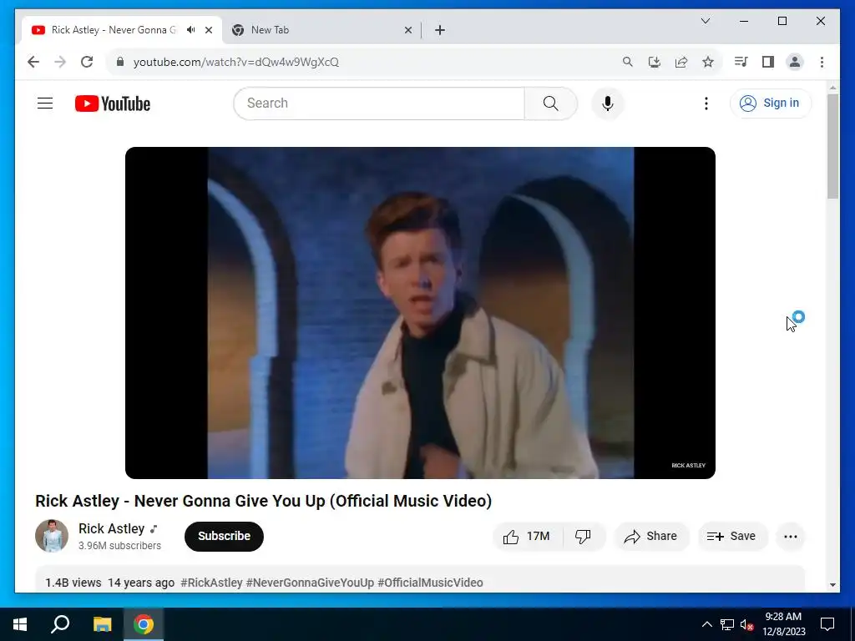855x641 pixels.
Task: Open more actions ellipsis beside Save
Action: [x=790, y=537]
